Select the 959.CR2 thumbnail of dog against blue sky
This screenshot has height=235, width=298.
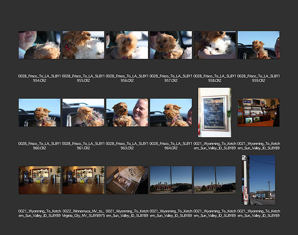tap(258, 45)
